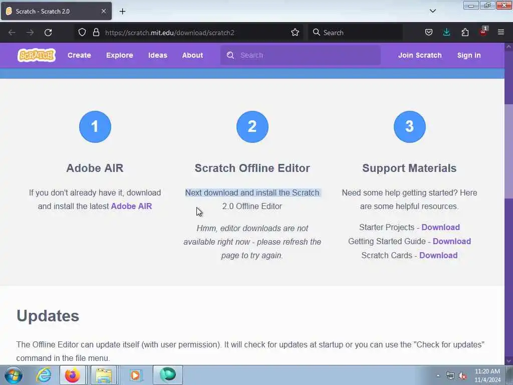
Task: Open the Firefox hamburger menu
Action: click(501, 33)
